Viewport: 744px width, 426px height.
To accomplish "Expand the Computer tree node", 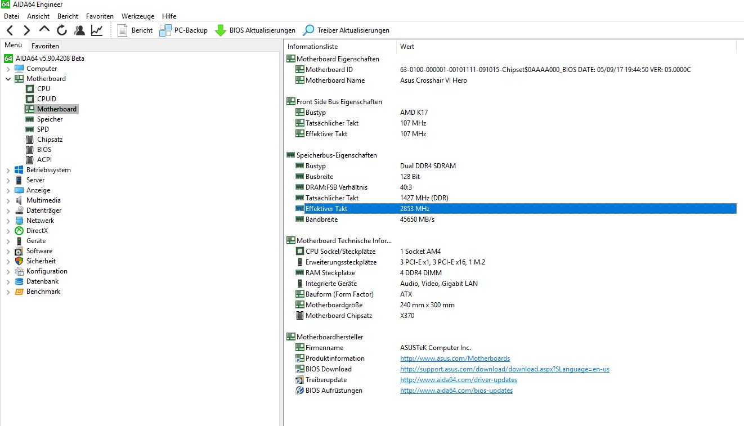I will [x=8, y=69].
